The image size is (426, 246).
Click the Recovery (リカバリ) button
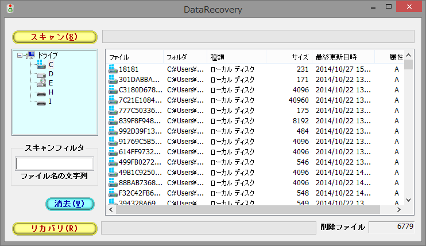click(x=55, y=228)
